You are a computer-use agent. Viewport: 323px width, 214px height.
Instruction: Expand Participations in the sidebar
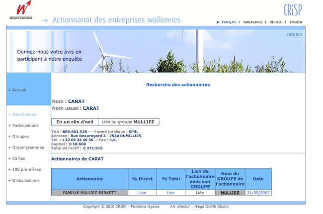[x=25, y=125]
